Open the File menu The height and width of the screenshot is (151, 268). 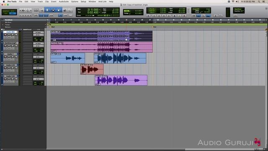pyautogui.click(x=21, y=2)
